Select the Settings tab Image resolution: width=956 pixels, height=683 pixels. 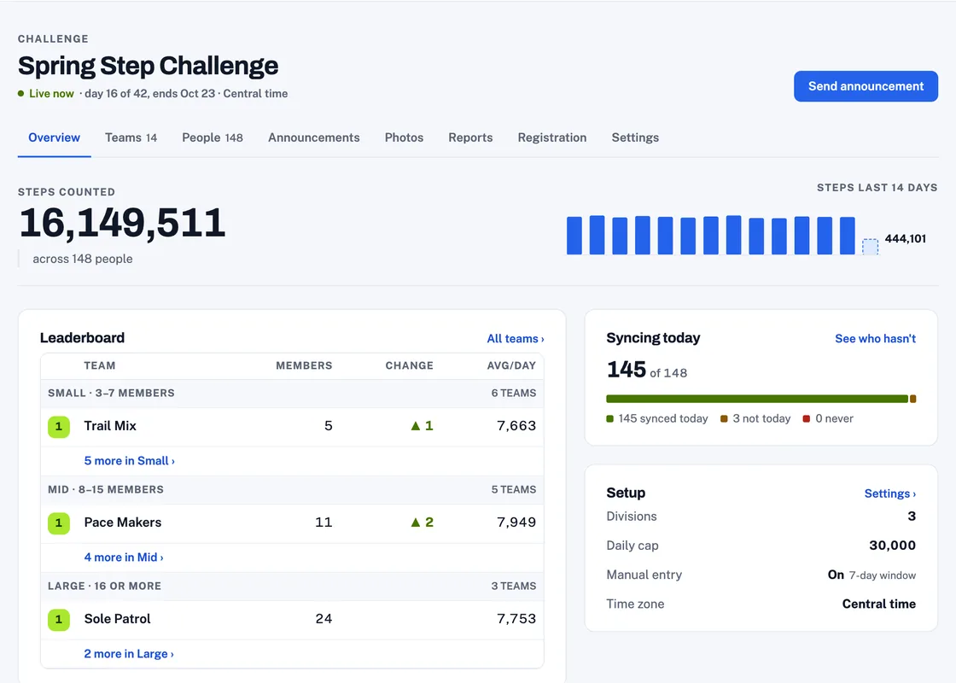[635, 137]
